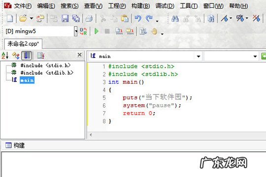266x177 pixels.
Task: Click code line 5 containing puts
Action: coord(158,97)
